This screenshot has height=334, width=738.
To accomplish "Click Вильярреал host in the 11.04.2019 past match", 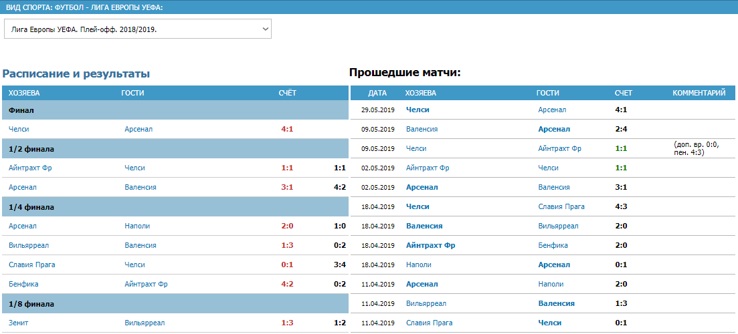I will coord(426,303).
